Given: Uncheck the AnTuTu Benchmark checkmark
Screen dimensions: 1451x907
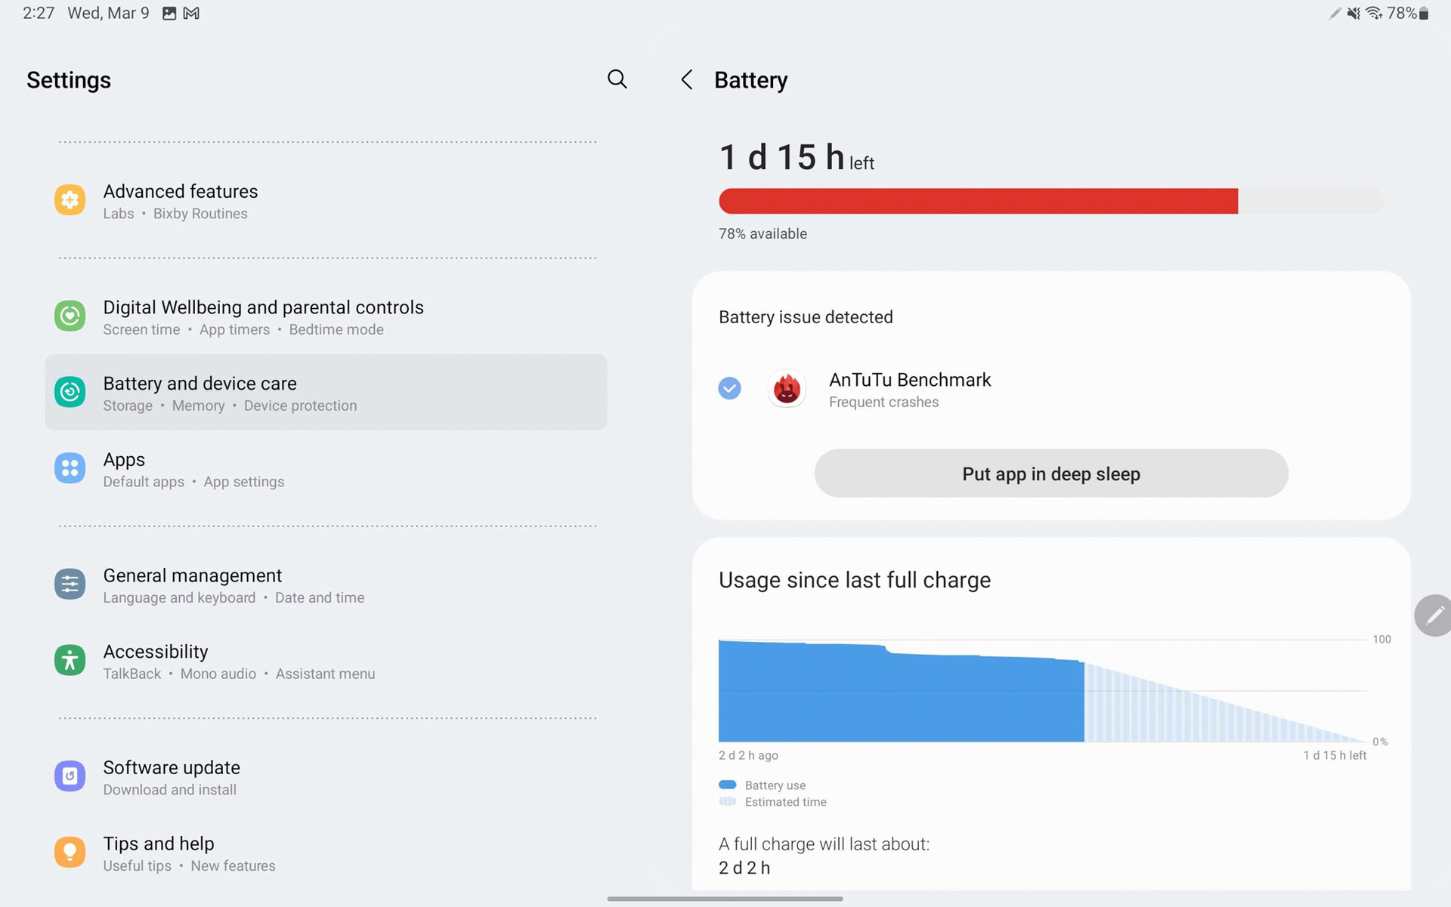Looking at the screenshot, I should tap(729, 389).
